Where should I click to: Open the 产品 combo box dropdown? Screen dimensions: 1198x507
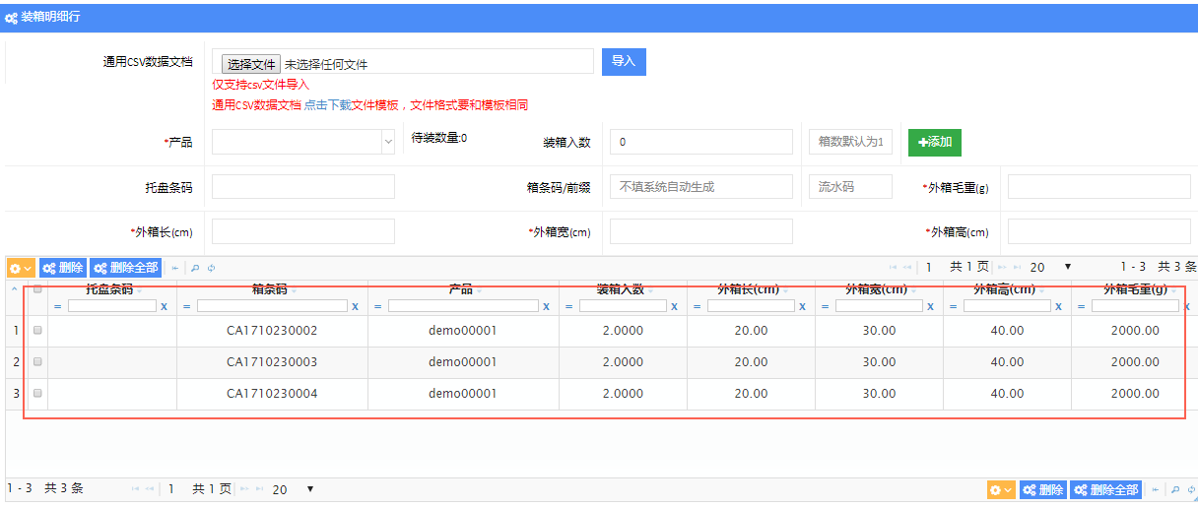point(387,142)
